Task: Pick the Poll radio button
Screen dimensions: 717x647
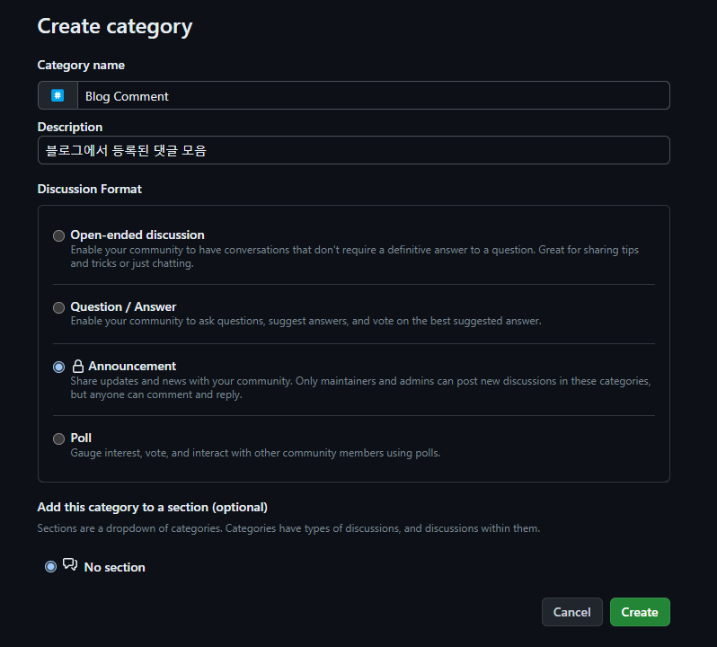Action: [x=59, y=439]
